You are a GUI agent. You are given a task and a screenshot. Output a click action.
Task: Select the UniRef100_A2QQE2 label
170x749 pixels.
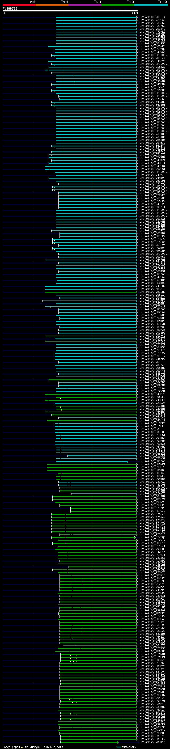point(152,456)
